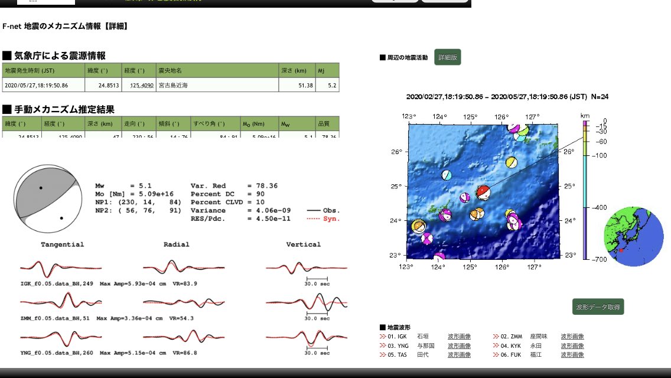The width and height of the screenshot is (671, 378).
Task: Click the large gray focal mechanism beachball diagram
Action: [47, 198]
